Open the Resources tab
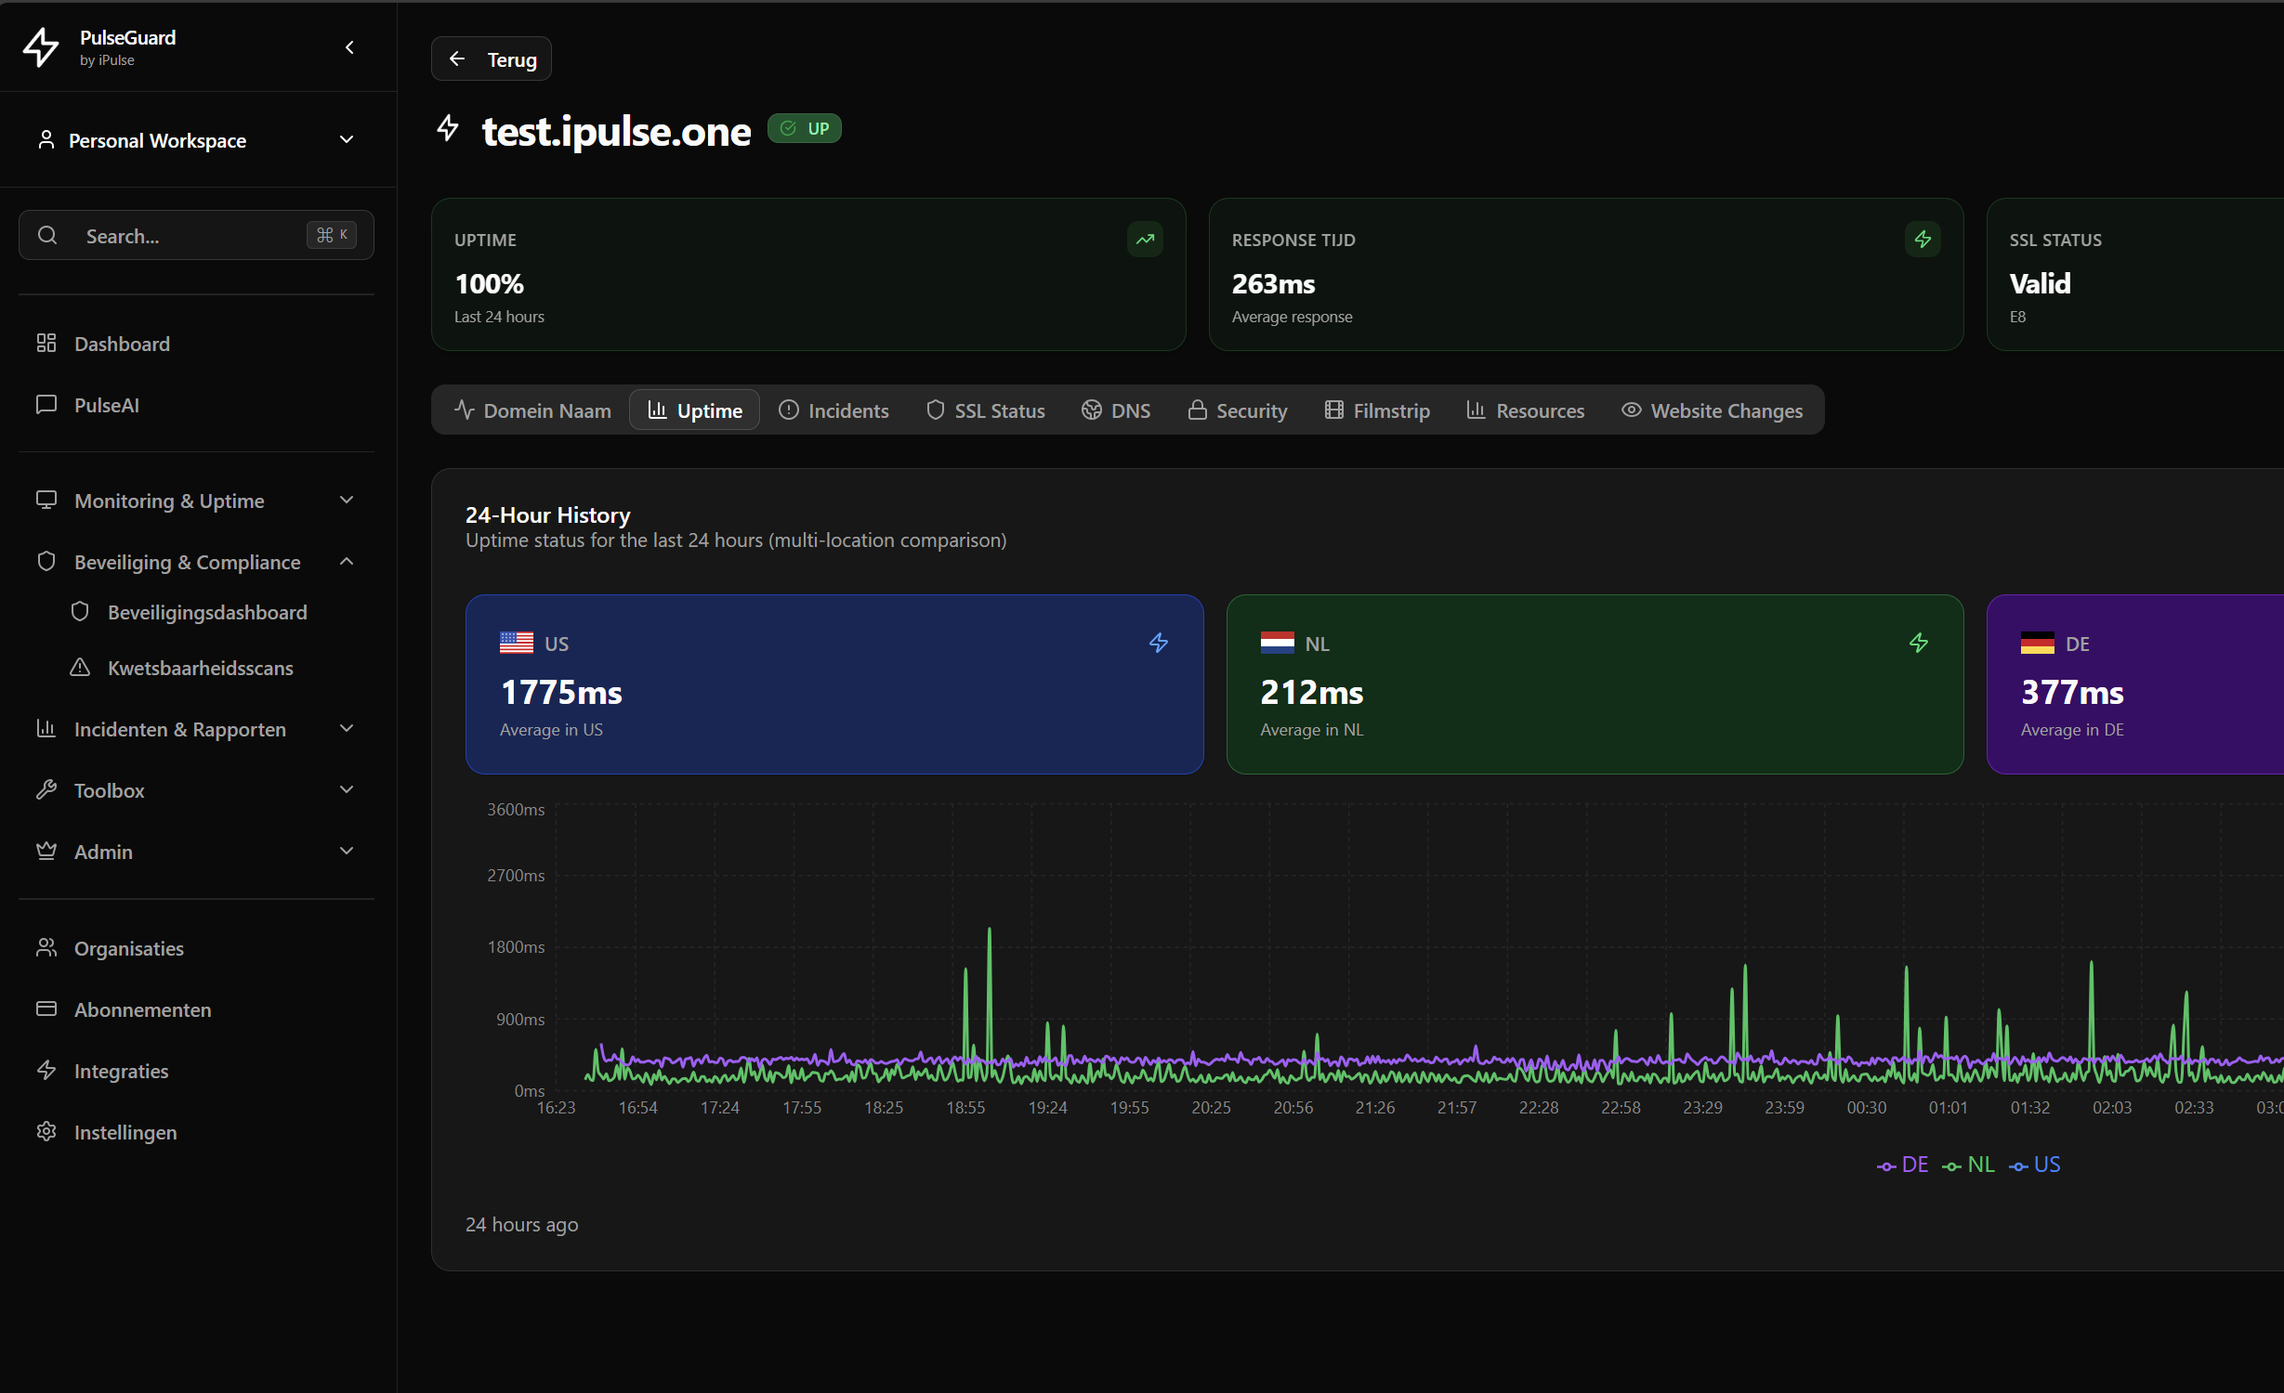2284x1393 pixels. tap(1526, 410)
